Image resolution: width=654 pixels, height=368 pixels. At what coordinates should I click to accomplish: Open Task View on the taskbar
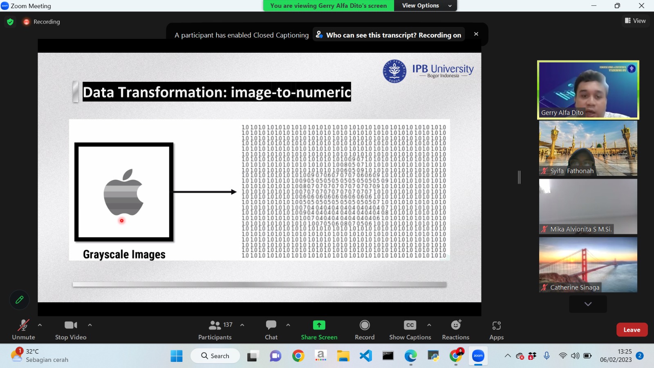coord(253,356)
